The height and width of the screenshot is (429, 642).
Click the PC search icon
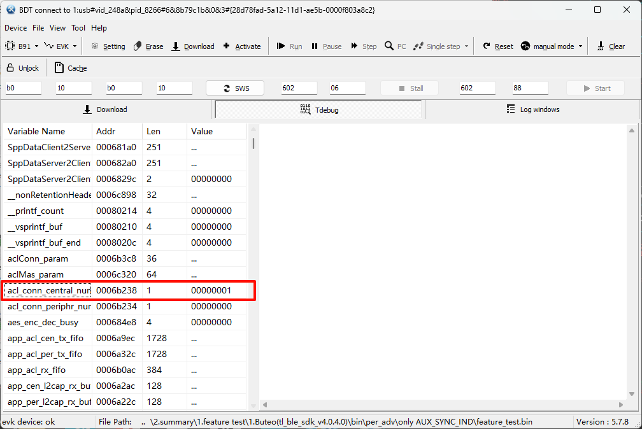(395, 46)
